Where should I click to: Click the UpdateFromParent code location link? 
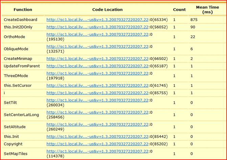(97, 66)
